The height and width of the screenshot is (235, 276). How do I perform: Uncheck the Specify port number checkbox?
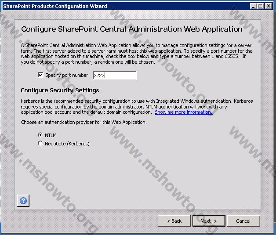click(x=40, y=75)
